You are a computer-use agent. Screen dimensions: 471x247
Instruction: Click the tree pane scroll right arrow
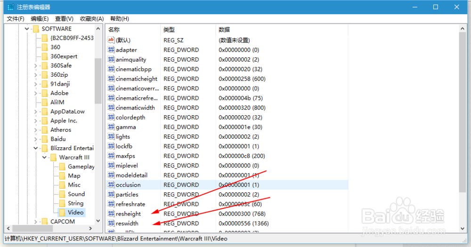pos(90,228)
